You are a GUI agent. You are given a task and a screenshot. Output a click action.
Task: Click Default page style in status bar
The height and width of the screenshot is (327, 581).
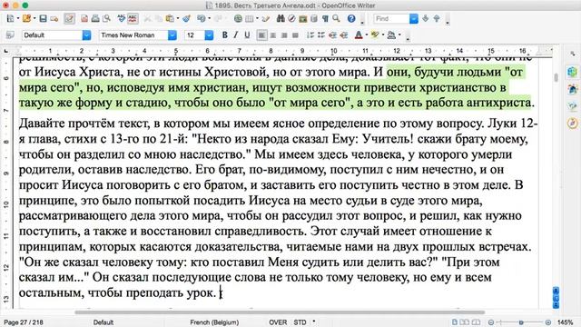coord(103,322)
